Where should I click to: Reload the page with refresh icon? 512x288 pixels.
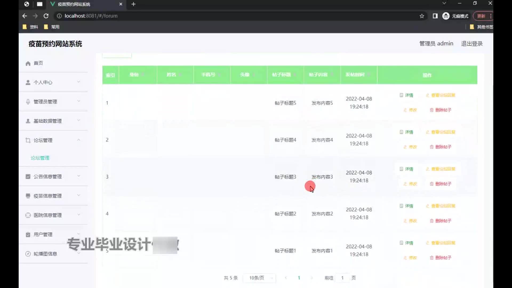pos(46,16)
